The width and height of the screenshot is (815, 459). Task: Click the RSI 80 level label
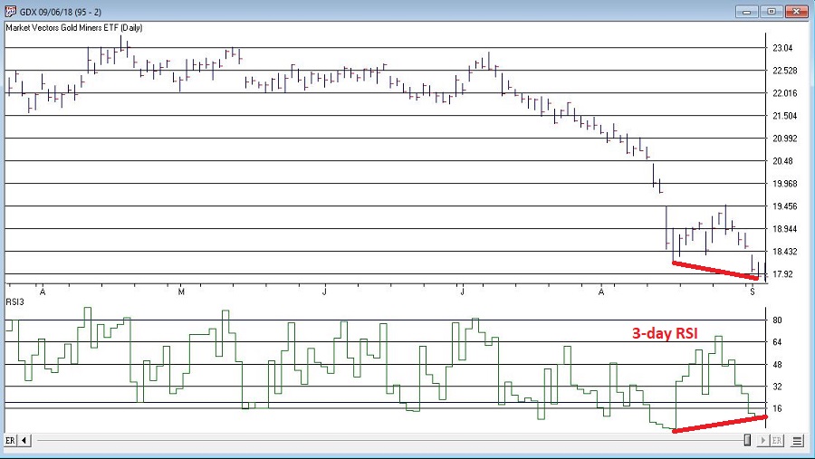pyautogui.click(x=777, y=320)
